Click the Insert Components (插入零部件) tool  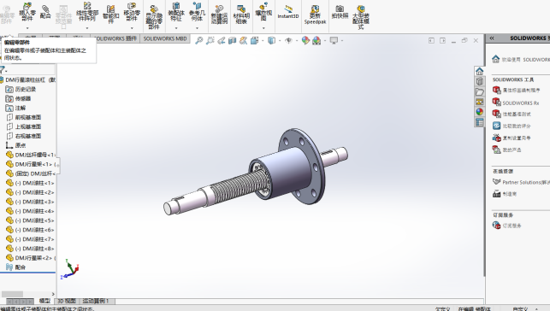click(27, 12)
